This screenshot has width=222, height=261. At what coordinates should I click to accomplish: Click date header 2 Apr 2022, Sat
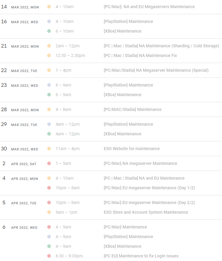(20, 164)
